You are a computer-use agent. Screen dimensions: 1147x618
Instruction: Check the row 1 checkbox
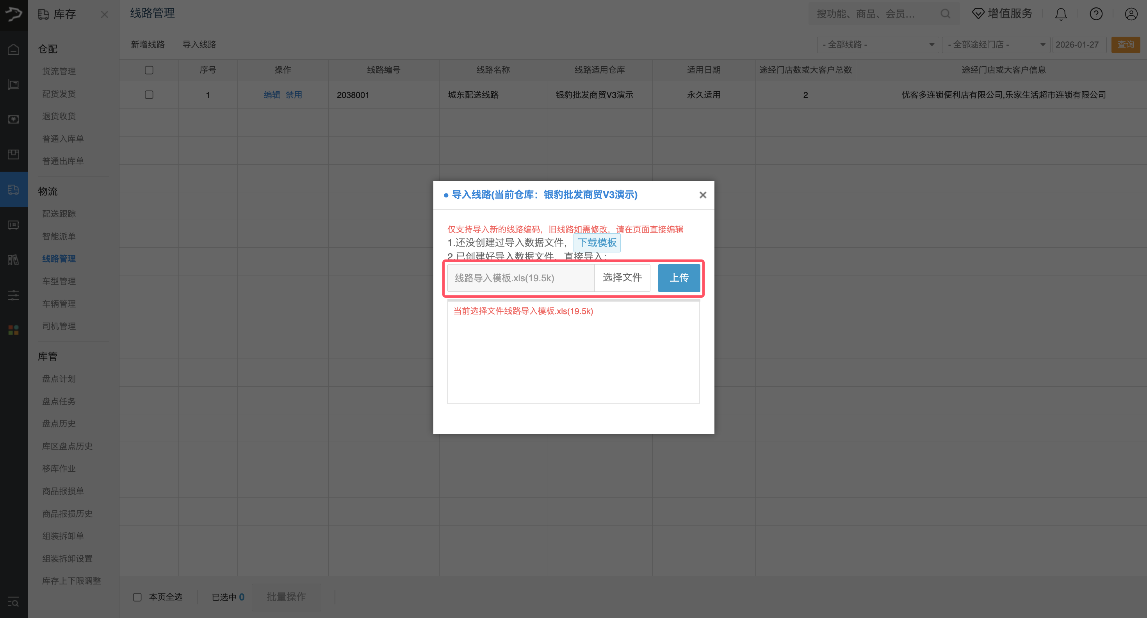click(149, 95)
